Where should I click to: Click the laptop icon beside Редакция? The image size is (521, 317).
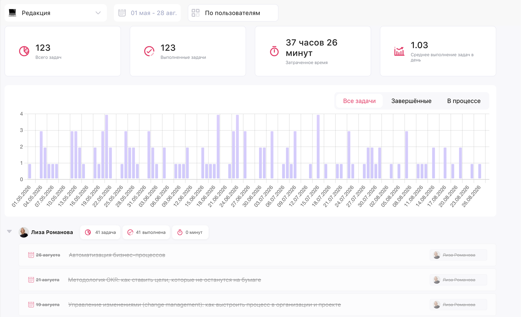pyautogui.click(x=12, y=13)
